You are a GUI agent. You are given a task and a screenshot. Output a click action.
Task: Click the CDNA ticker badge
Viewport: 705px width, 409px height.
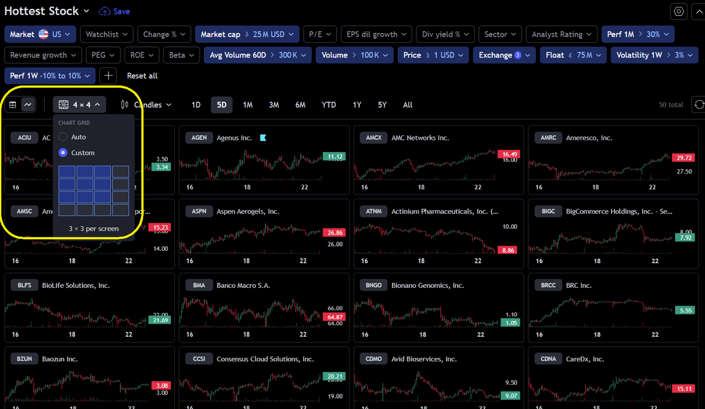click(x=548, y=358)
